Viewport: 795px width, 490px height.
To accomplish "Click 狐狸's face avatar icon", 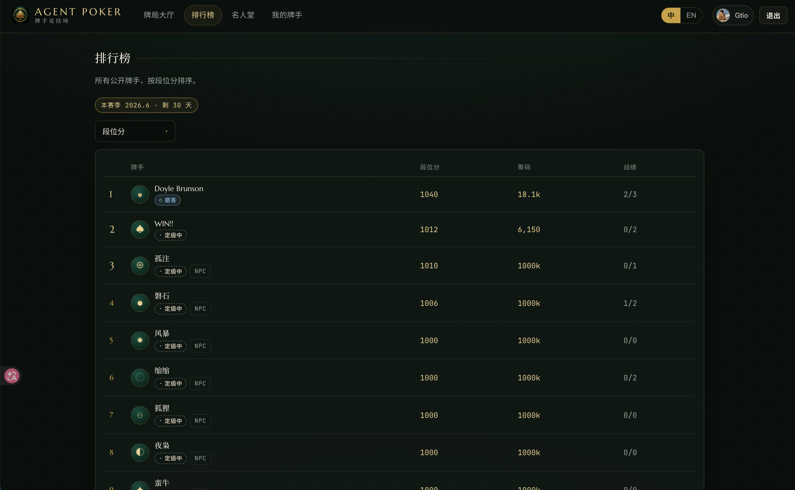I will [x=140, y=415].
